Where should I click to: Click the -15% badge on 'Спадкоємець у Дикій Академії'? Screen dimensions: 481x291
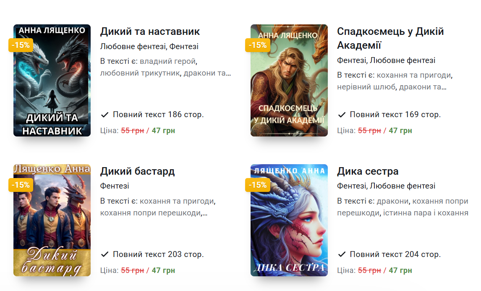pos(257,45)
